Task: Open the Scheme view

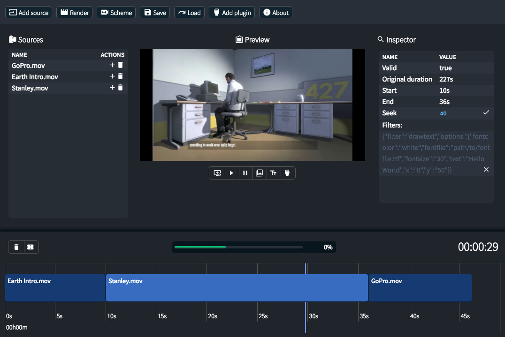Action: (x=116, y=13)
